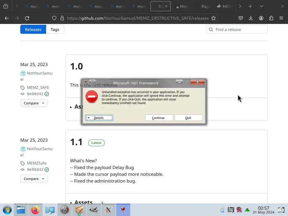Open the Firefox hamburger application menu
This screenshot has height=216, width=288.
(281, 18)
